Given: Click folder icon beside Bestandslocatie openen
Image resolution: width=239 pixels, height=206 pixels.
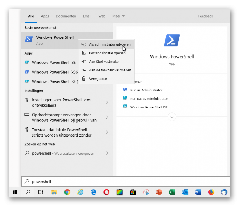Looking at the screenshot, I should tap(84, 53).
